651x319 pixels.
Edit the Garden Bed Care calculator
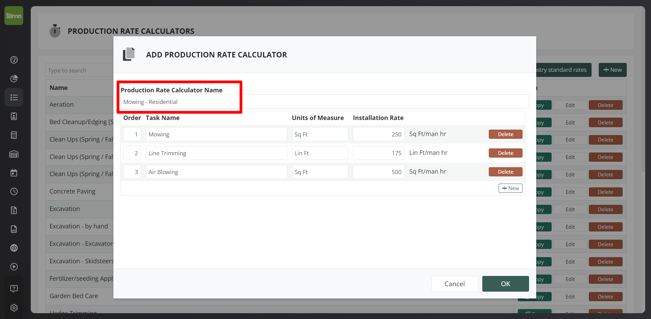[x=570, y=297]
